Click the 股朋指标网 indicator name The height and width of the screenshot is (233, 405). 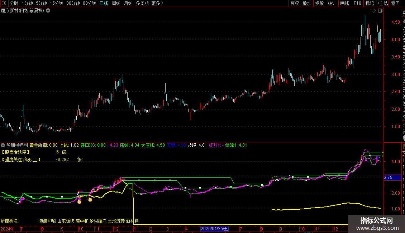click(17, 145)
